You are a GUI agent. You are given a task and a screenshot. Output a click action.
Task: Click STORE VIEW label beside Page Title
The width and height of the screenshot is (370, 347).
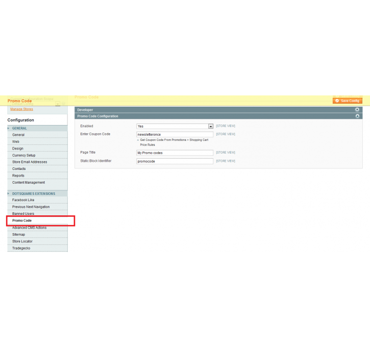(x=226, y=153)
